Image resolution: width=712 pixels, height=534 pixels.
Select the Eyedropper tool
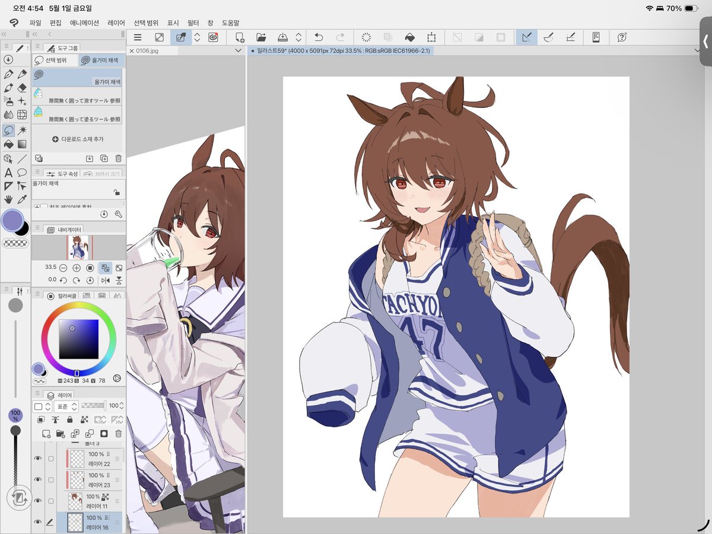(22, 200)
